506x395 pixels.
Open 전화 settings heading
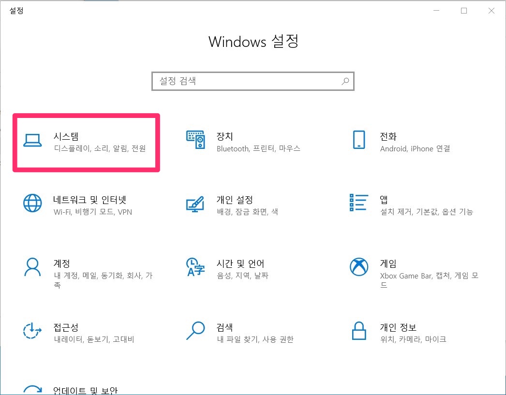click(388, 136)
